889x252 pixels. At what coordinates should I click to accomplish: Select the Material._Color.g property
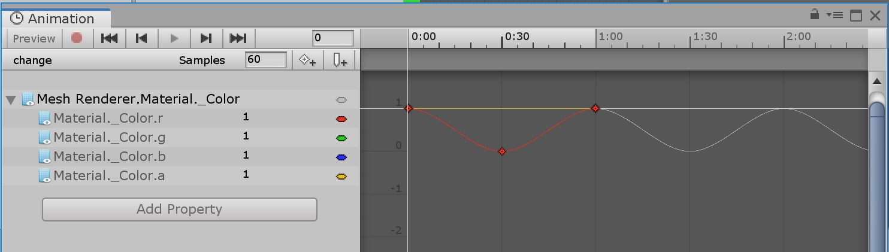(x=109, y=138)
